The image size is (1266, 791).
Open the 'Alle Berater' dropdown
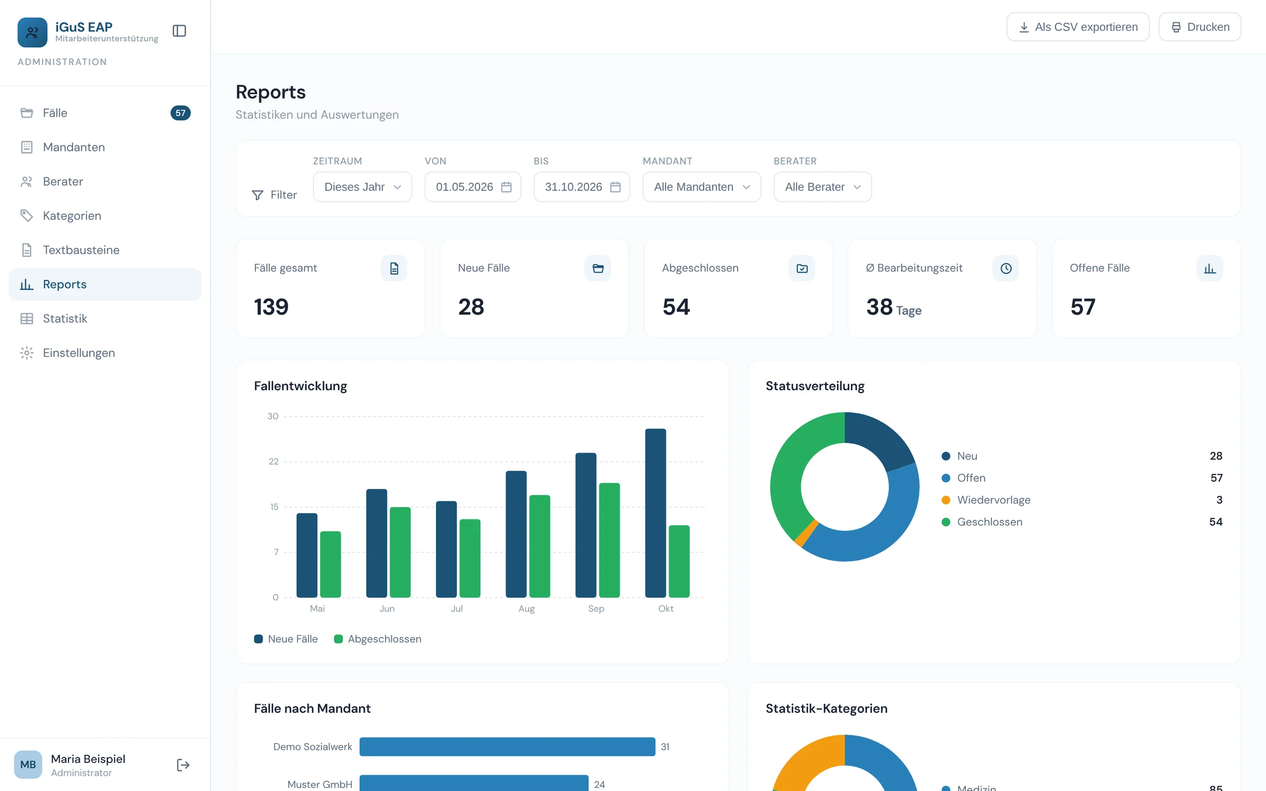click(822, 187)
